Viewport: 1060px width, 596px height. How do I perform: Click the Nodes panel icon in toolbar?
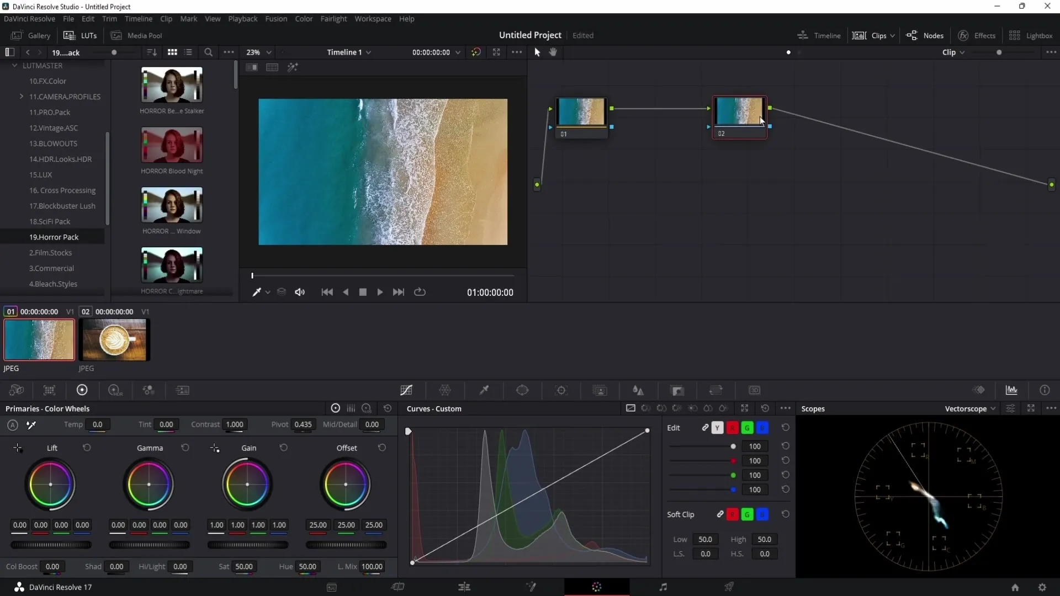913,35
